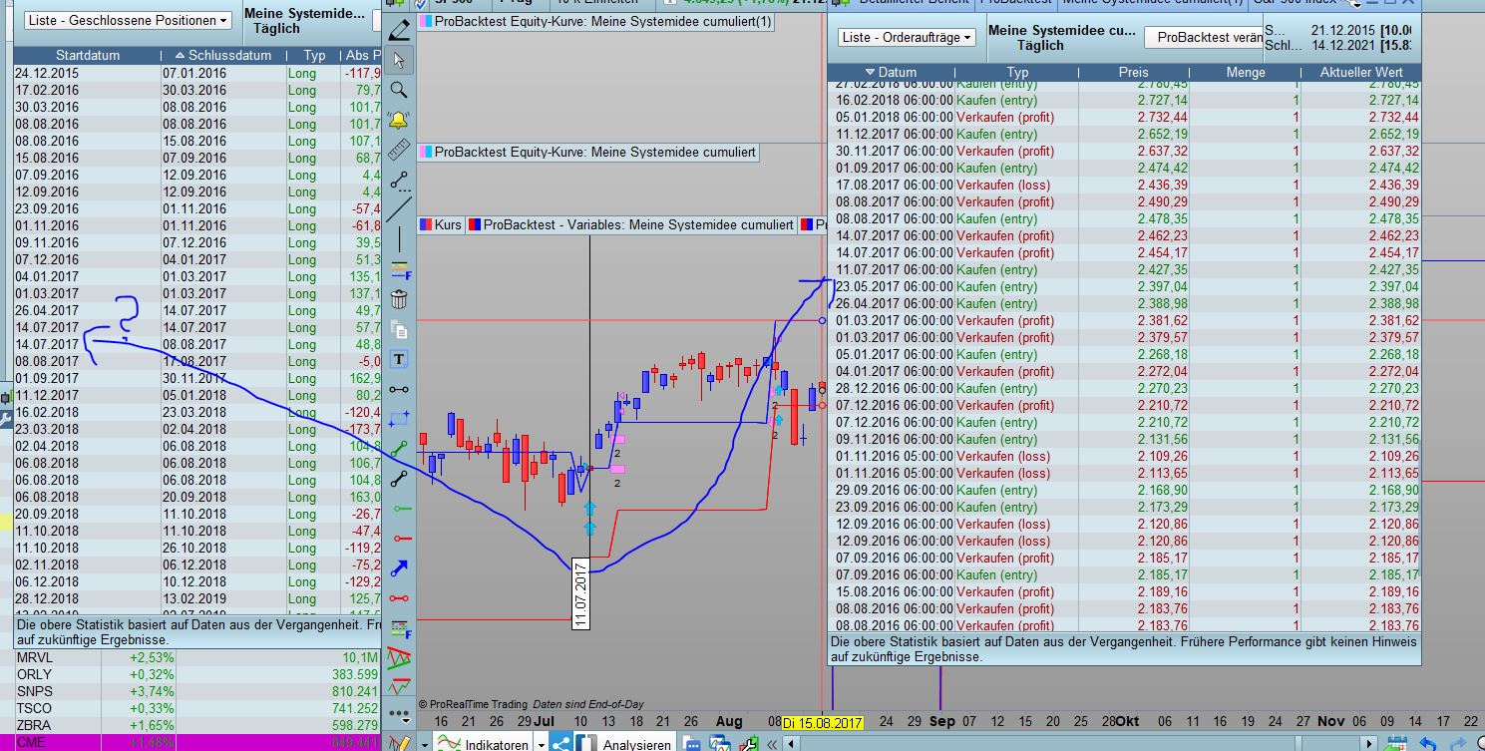Choose the ruler measurement tool
1485x751 pixels.
[x=400, y=150]
